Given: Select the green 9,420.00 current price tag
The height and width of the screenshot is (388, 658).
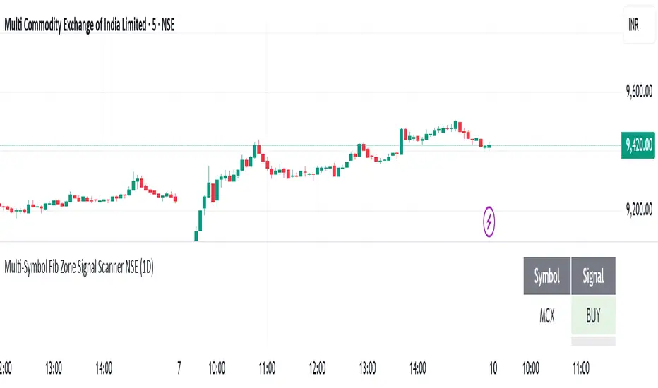Looking at the screenshot, I should pyautogui.click(x=638, y=145).
